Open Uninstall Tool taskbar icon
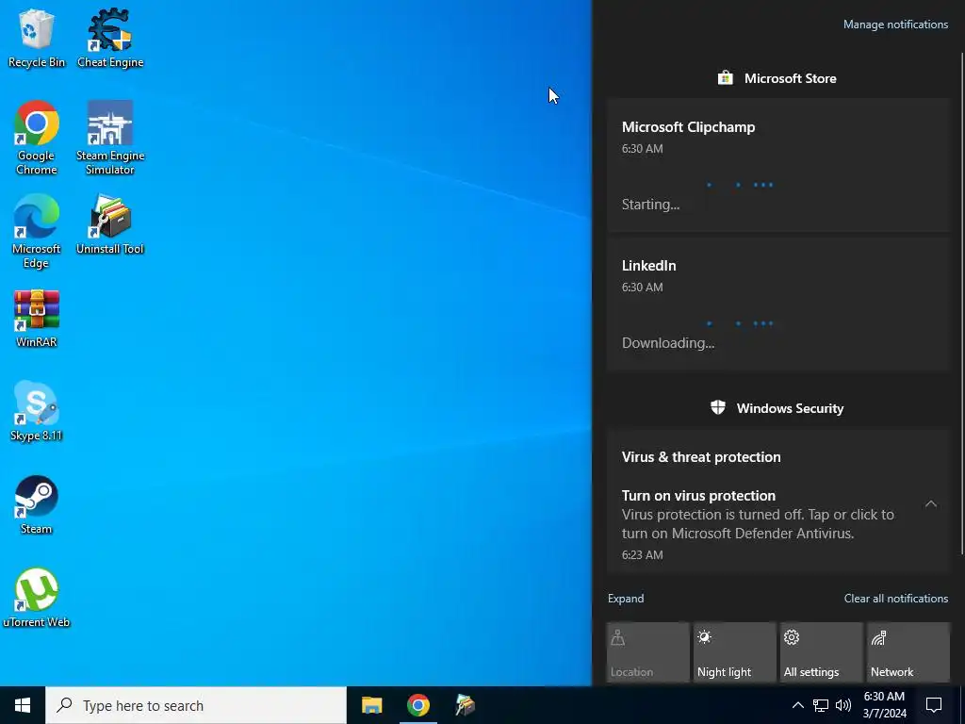 click(465, 705)
